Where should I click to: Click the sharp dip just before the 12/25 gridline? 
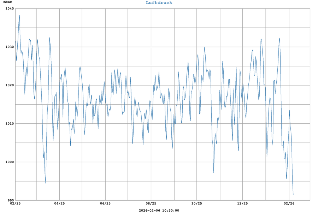[238, 150]
